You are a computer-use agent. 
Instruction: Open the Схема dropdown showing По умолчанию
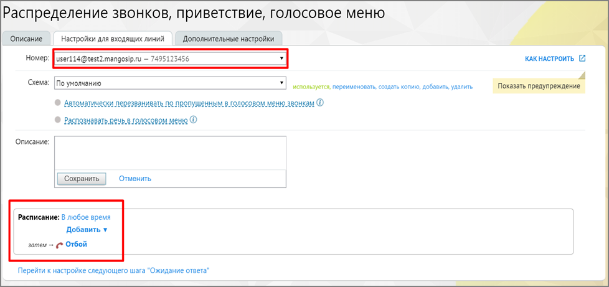[x=170, y=83]
